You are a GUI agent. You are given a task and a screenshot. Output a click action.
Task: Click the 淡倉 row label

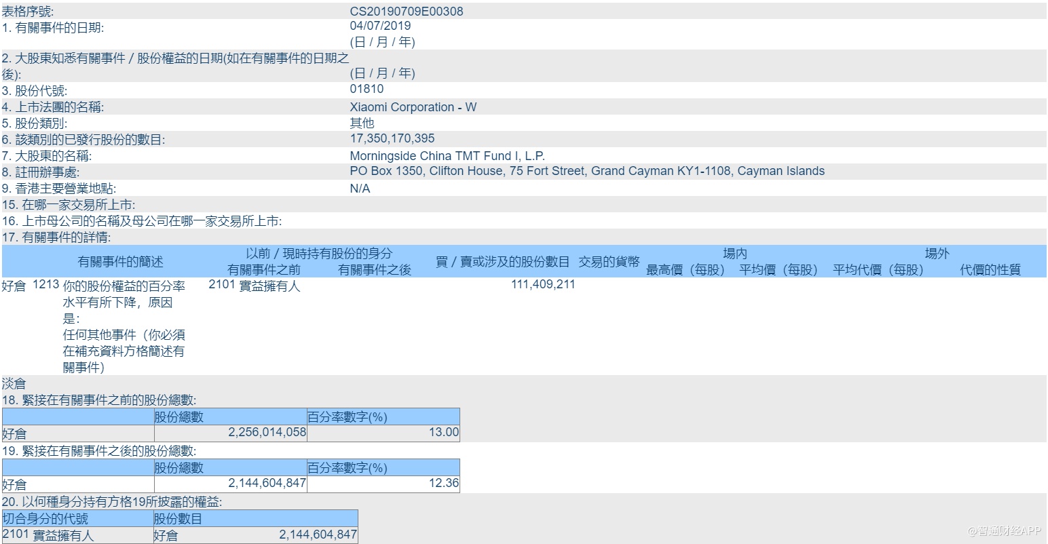[14, 384]
